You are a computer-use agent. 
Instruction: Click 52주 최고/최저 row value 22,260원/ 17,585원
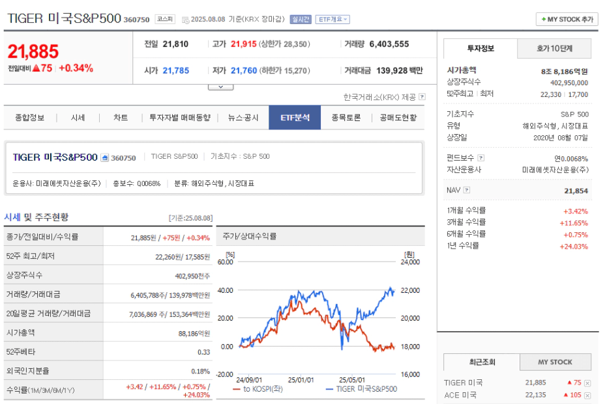pos(183,257)
